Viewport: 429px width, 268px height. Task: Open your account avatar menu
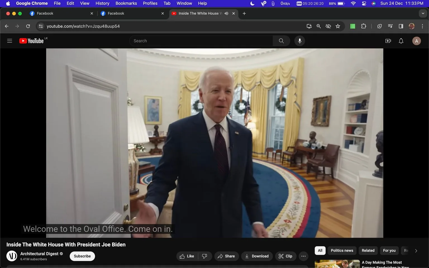click(x=416, y=40)
